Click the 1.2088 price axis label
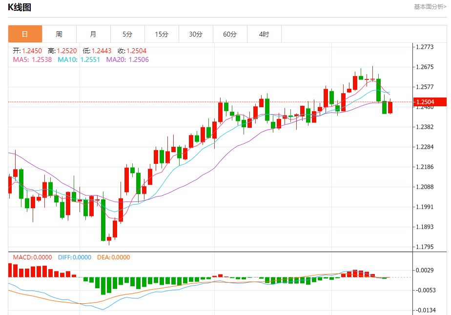Screen dimensions: 451x315 425,187
